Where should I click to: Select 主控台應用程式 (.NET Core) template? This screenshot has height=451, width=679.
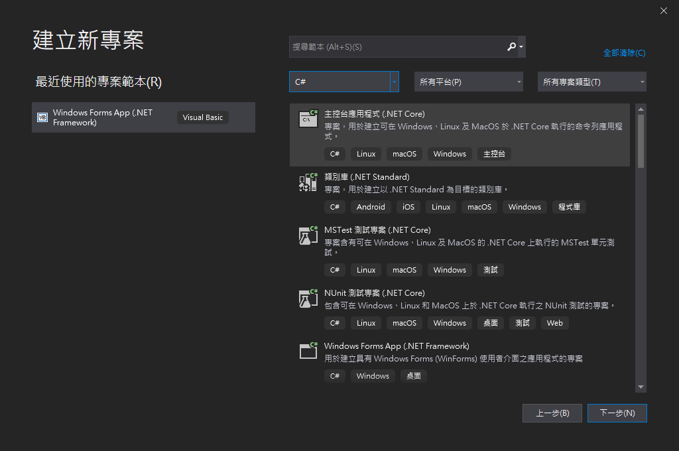click(x=460, y=135)
